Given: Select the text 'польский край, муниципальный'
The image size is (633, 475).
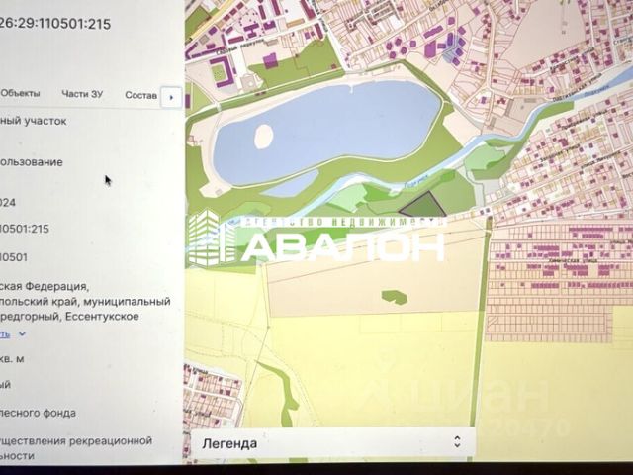Looking at the screenshot, I should (85, 301).
